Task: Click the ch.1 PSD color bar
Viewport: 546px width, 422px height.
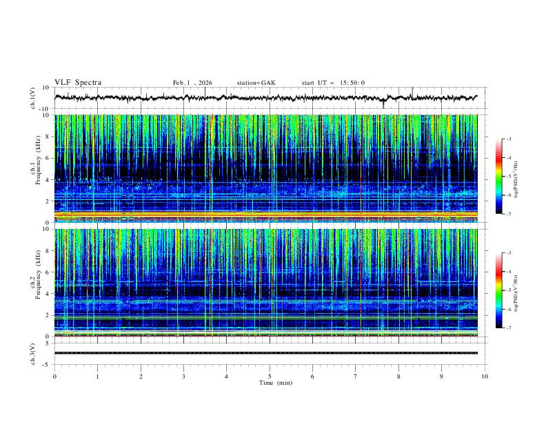Action: pyautogui.click(x=498, y=177)
